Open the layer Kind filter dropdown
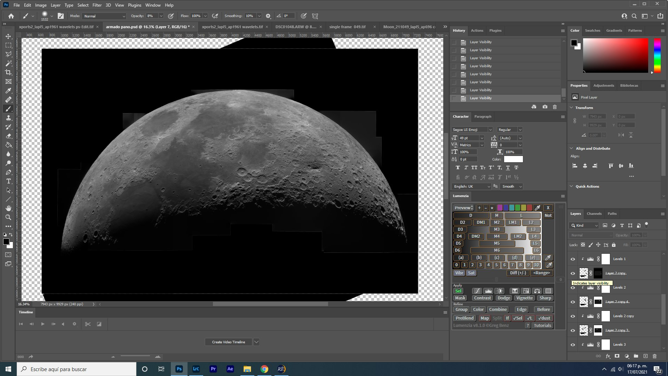Viewport: 668px width, 376px height. [584, 226]
